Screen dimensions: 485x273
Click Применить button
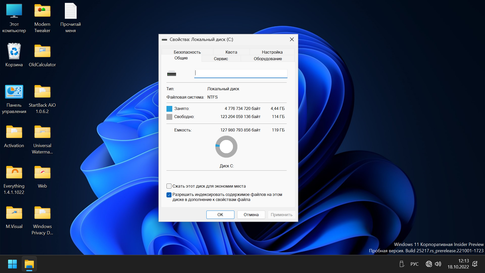(281, 215)
